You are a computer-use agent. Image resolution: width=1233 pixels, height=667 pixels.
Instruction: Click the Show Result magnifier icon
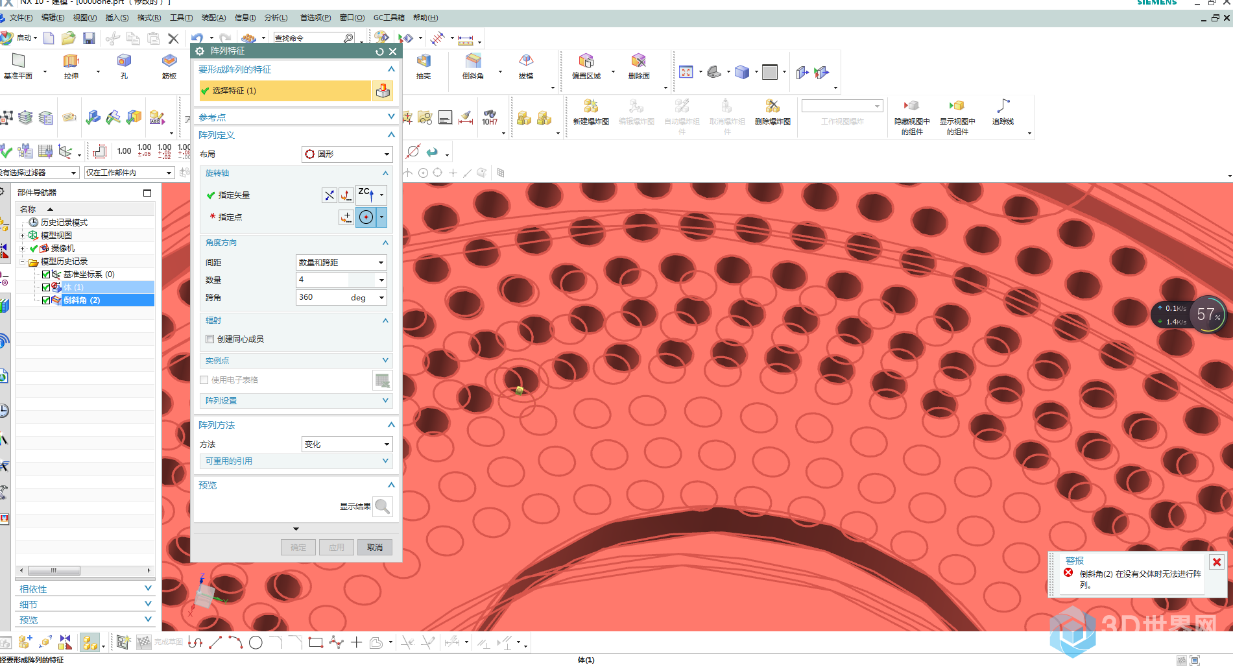(383, 506)
